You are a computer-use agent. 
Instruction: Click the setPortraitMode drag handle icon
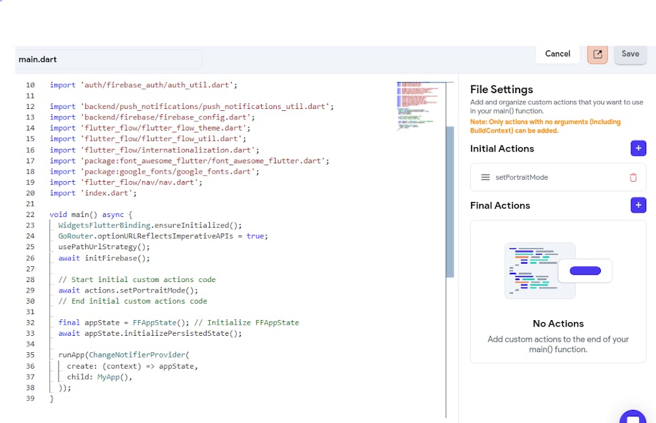coord(485,177)
